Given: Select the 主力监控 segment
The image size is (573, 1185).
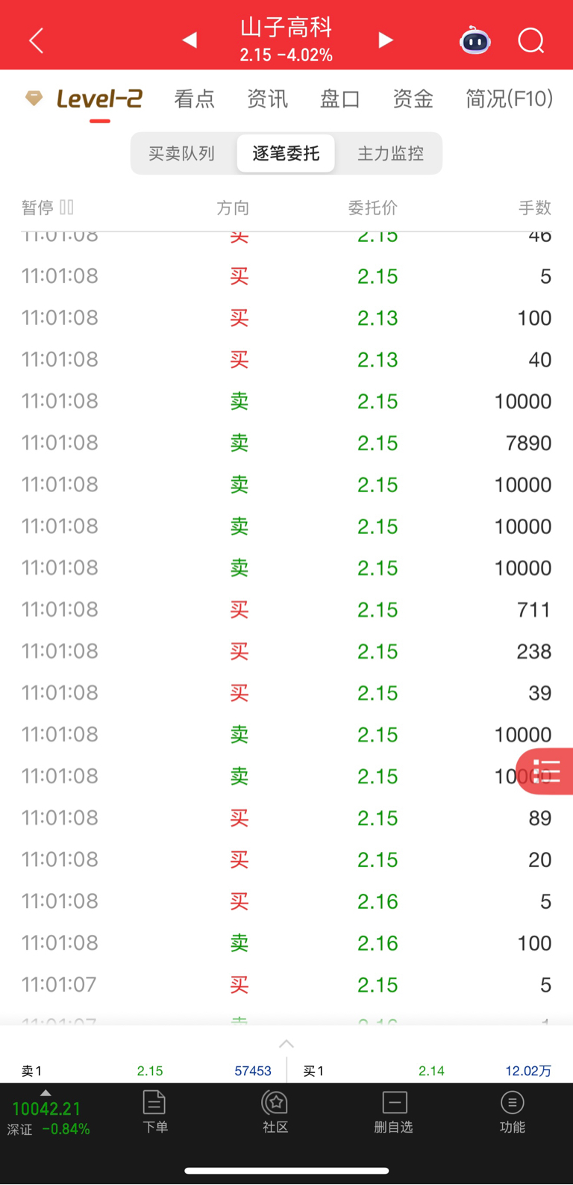Looking at the screenshot, I should click(390, 154).
